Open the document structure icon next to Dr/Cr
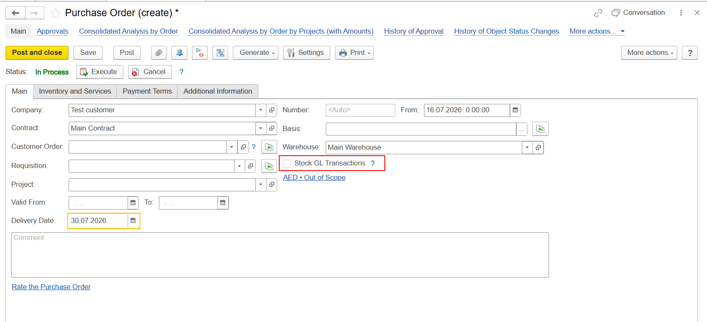Image resolution: width=707 pixels, height=322 pixels. 220,53
